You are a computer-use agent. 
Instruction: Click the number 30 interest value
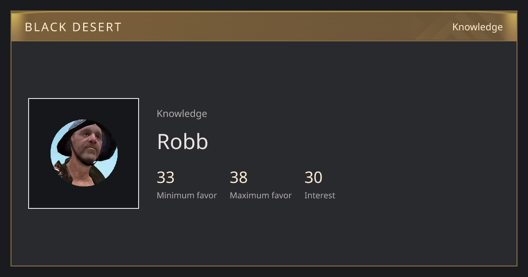click(313, 178)
